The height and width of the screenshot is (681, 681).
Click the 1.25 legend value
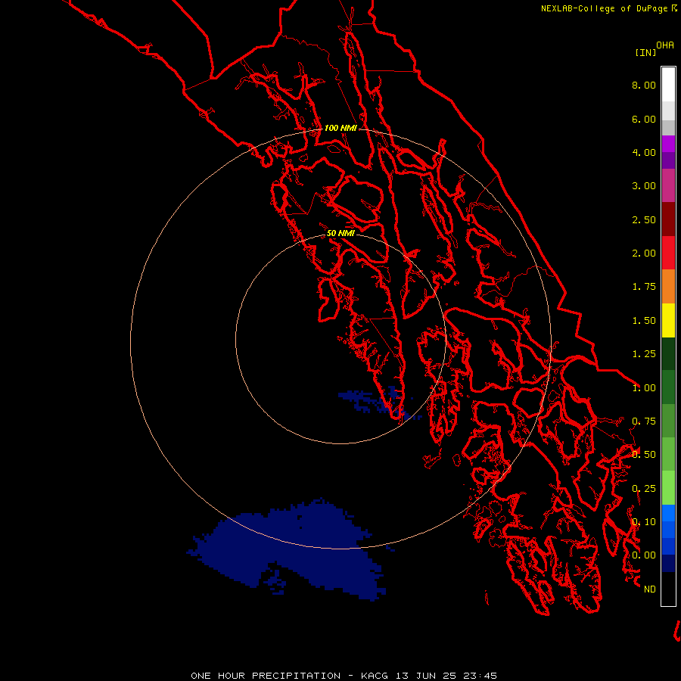click(644, 354)
